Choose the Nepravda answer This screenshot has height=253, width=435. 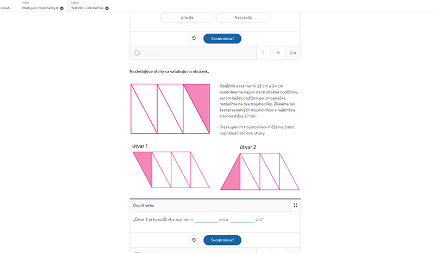pyautogui.click(x=243, y=17)
